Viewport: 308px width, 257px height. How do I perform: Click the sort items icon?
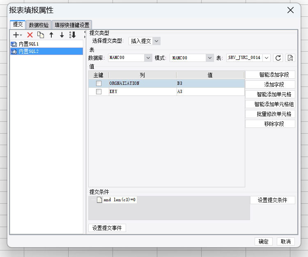point(72,35)
